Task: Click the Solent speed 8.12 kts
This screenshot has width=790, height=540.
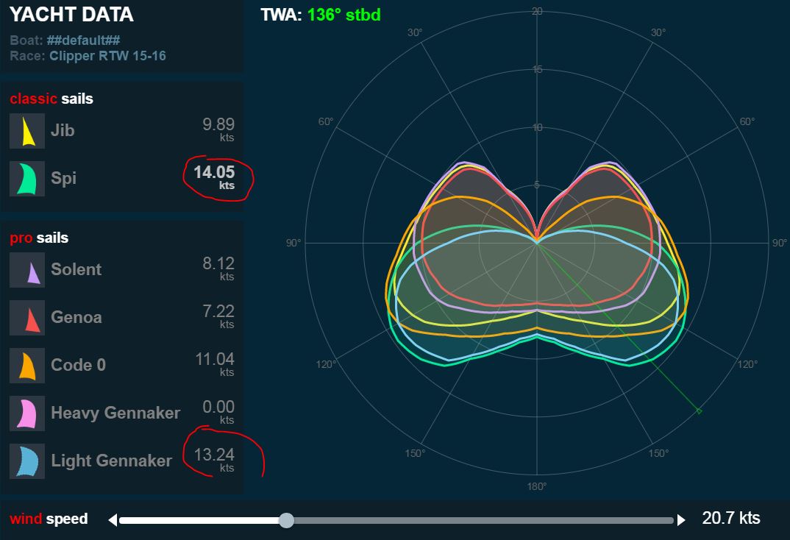Action: 218,269
